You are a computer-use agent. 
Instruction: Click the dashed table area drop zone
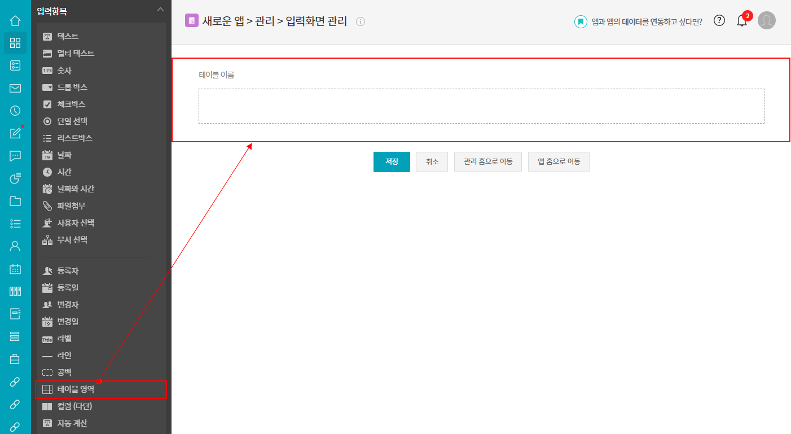tap(481, 106)
